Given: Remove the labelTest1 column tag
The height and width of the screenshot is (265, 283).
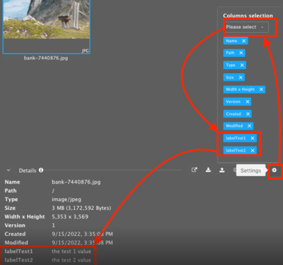Looking at the screenshot, I should (252, 138).
